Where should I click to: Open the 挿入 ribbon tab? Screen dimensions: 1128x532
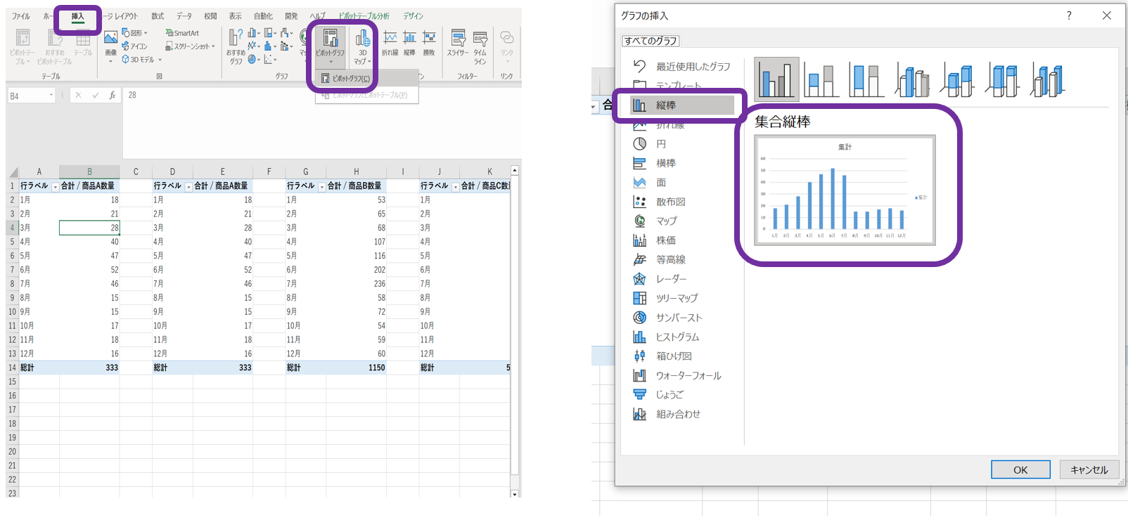click(77, 17)
